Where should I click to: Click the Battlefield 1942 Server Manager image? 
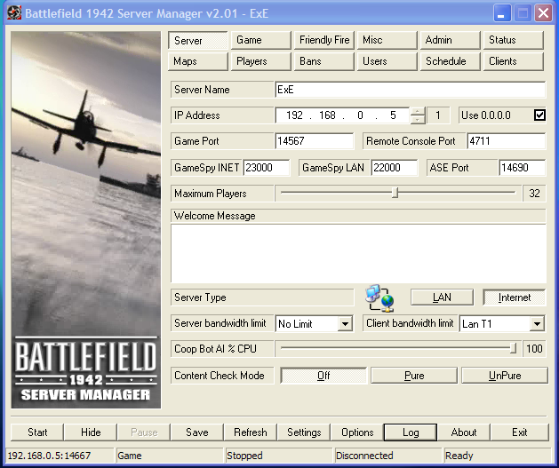click(x=86, y=219)
